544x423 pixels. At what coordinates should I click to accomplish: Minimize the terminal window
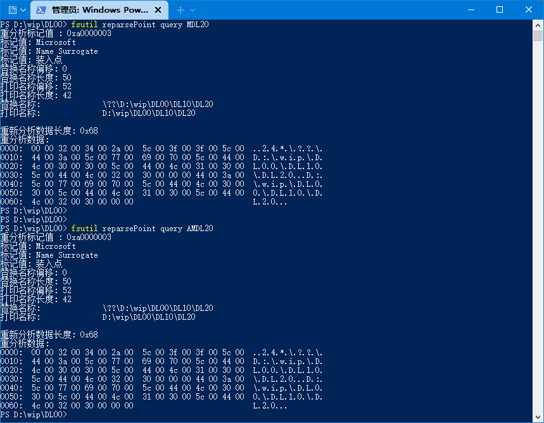click(471, 9)
